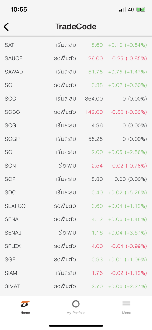Open the SIMAT stock row
The width and height of the screenshot is (152, 330).
(76, 286)
